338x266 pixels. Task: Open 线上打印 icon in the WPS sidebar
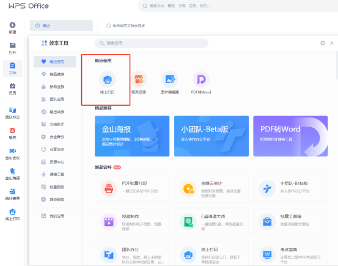[12, 212]
